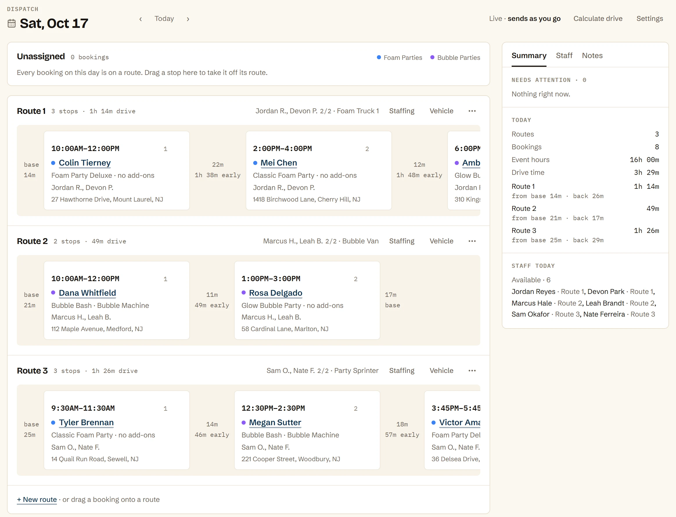Switch to the Summary tab
This screenshot has height=517, width=676.
[528, 56]
